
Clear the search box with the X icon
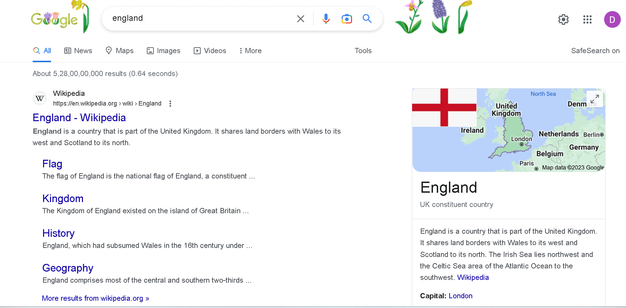pyautogui.click(x=301, y=19)
